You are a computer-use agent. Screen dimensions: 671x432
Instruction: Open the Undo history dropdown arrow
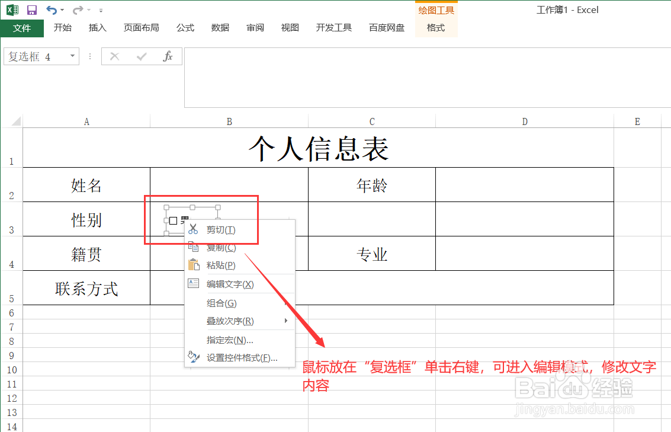coord(62,10)
